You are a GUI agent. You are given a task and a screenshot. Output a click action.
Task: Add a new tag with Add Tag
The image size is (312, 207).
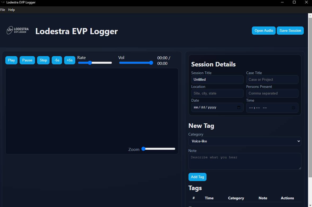coord(197,177)
